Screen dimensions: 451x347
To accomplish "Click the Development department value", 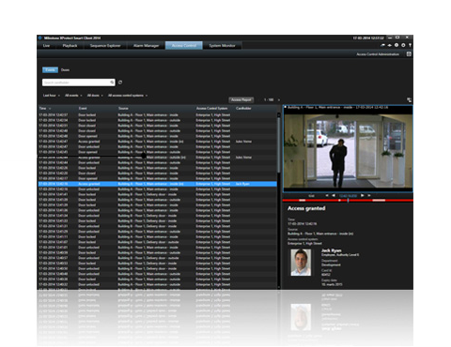I will pyautogui.click(x=331, y=265).
